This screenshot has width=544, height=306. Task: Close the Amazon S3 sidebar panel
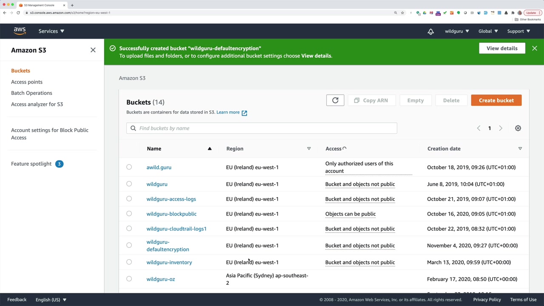pyautogui.click(x=93, y=50)
